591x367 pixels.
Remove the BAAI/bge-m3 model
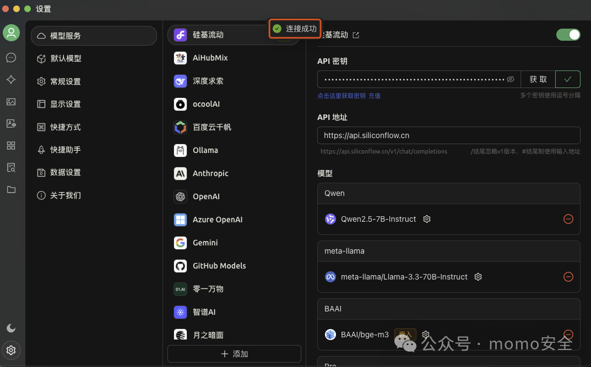(568, 334)
